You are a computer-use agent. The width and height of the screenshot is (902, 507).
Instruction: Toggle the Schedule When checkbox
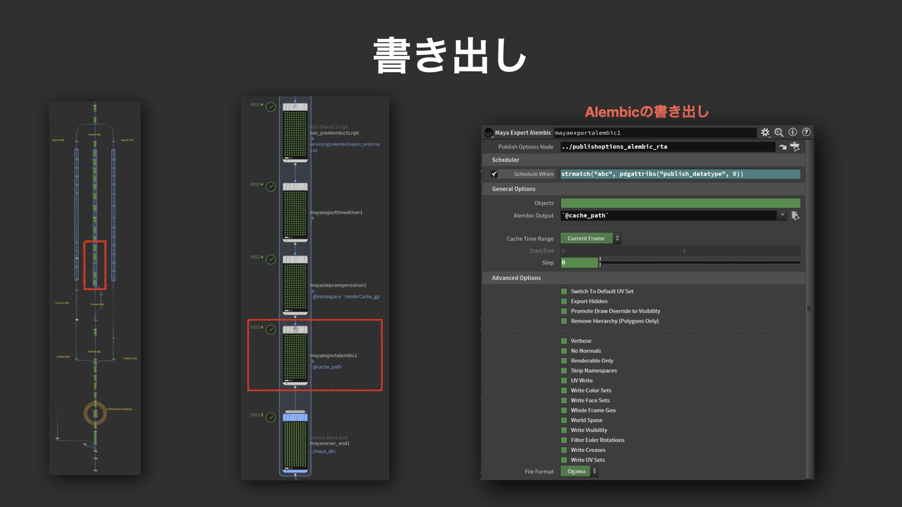coord(494,174)
